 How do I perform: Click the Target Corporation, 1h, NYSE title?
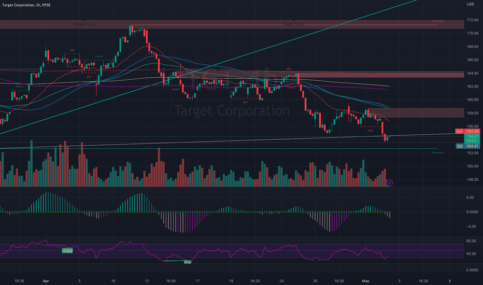tap(26, 5)
